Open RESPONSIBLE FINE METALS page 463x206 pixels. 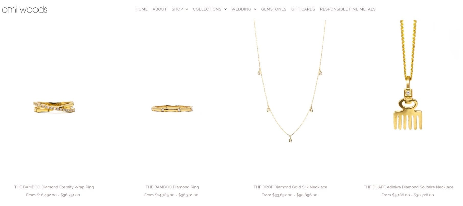point(348,9)
